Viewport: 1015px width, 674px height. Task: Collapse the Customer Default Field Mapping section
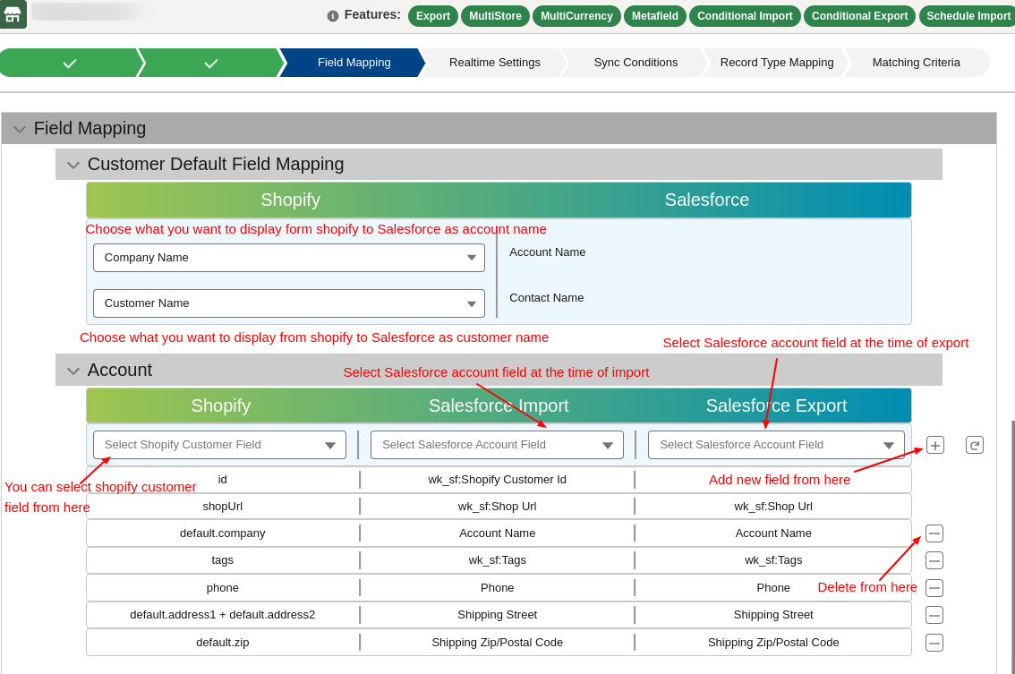[x=72, y=164]
